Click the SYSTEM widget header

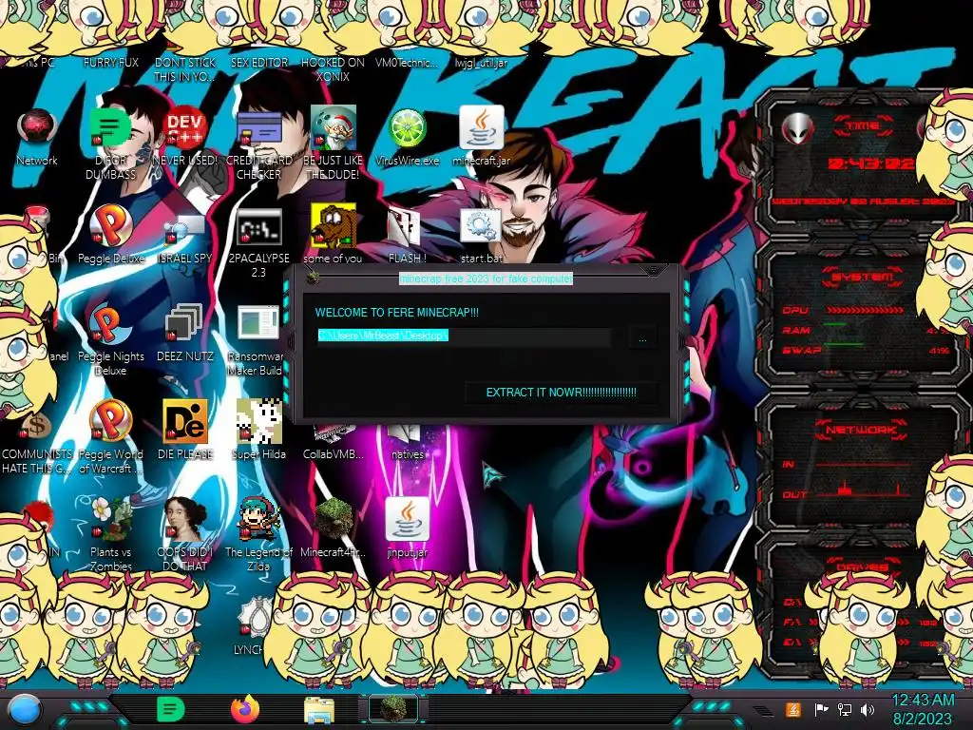pos(863,277)
